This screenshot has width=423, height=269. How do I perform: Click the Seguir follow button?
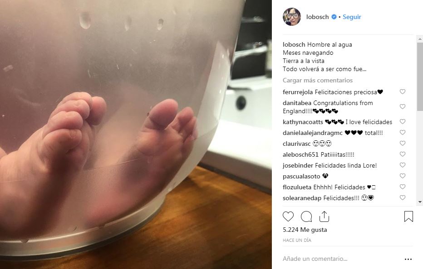pos(352,17)
